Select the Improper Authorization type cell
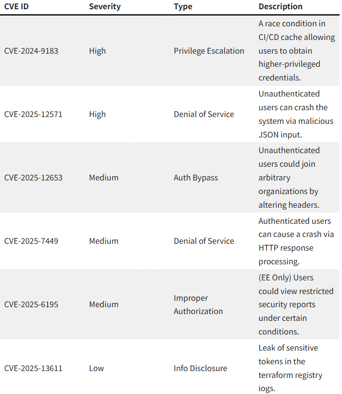This screenshot has height=394, width=342. [x=198, y=304]
